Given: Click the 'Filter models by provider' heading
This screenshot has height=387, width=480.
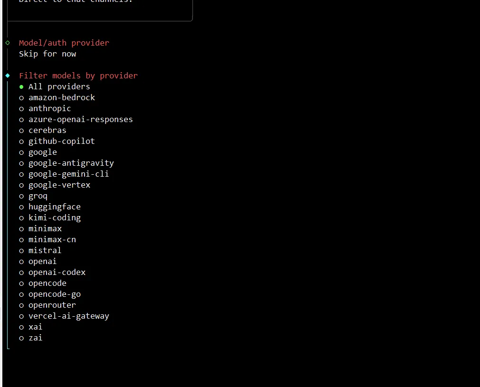Looking at the screenshot, I should (x=78, y=76).
